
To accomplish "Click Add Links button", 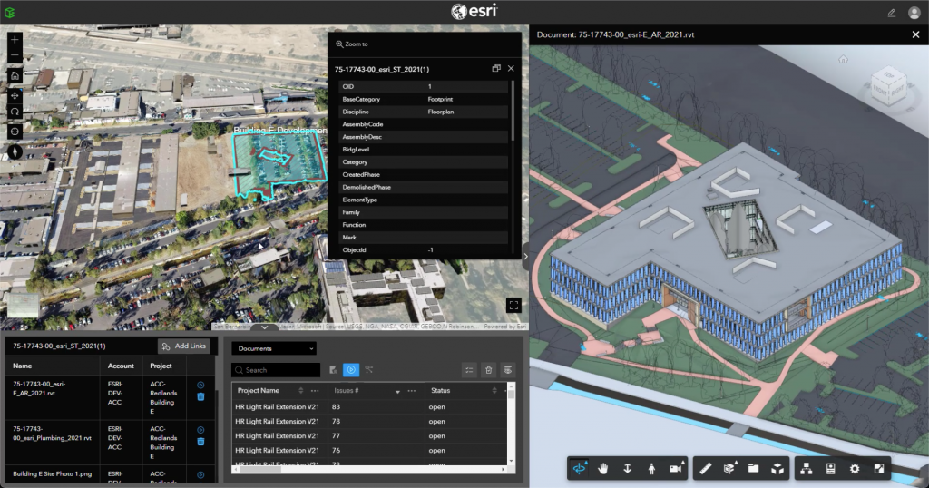I will (184, 346).
